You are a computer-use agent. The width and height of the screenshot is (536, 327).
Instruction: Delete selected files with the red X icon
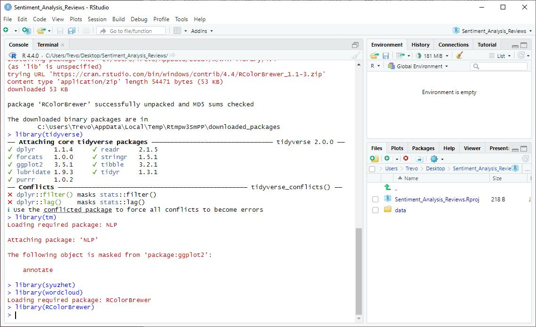click(406, 158)
